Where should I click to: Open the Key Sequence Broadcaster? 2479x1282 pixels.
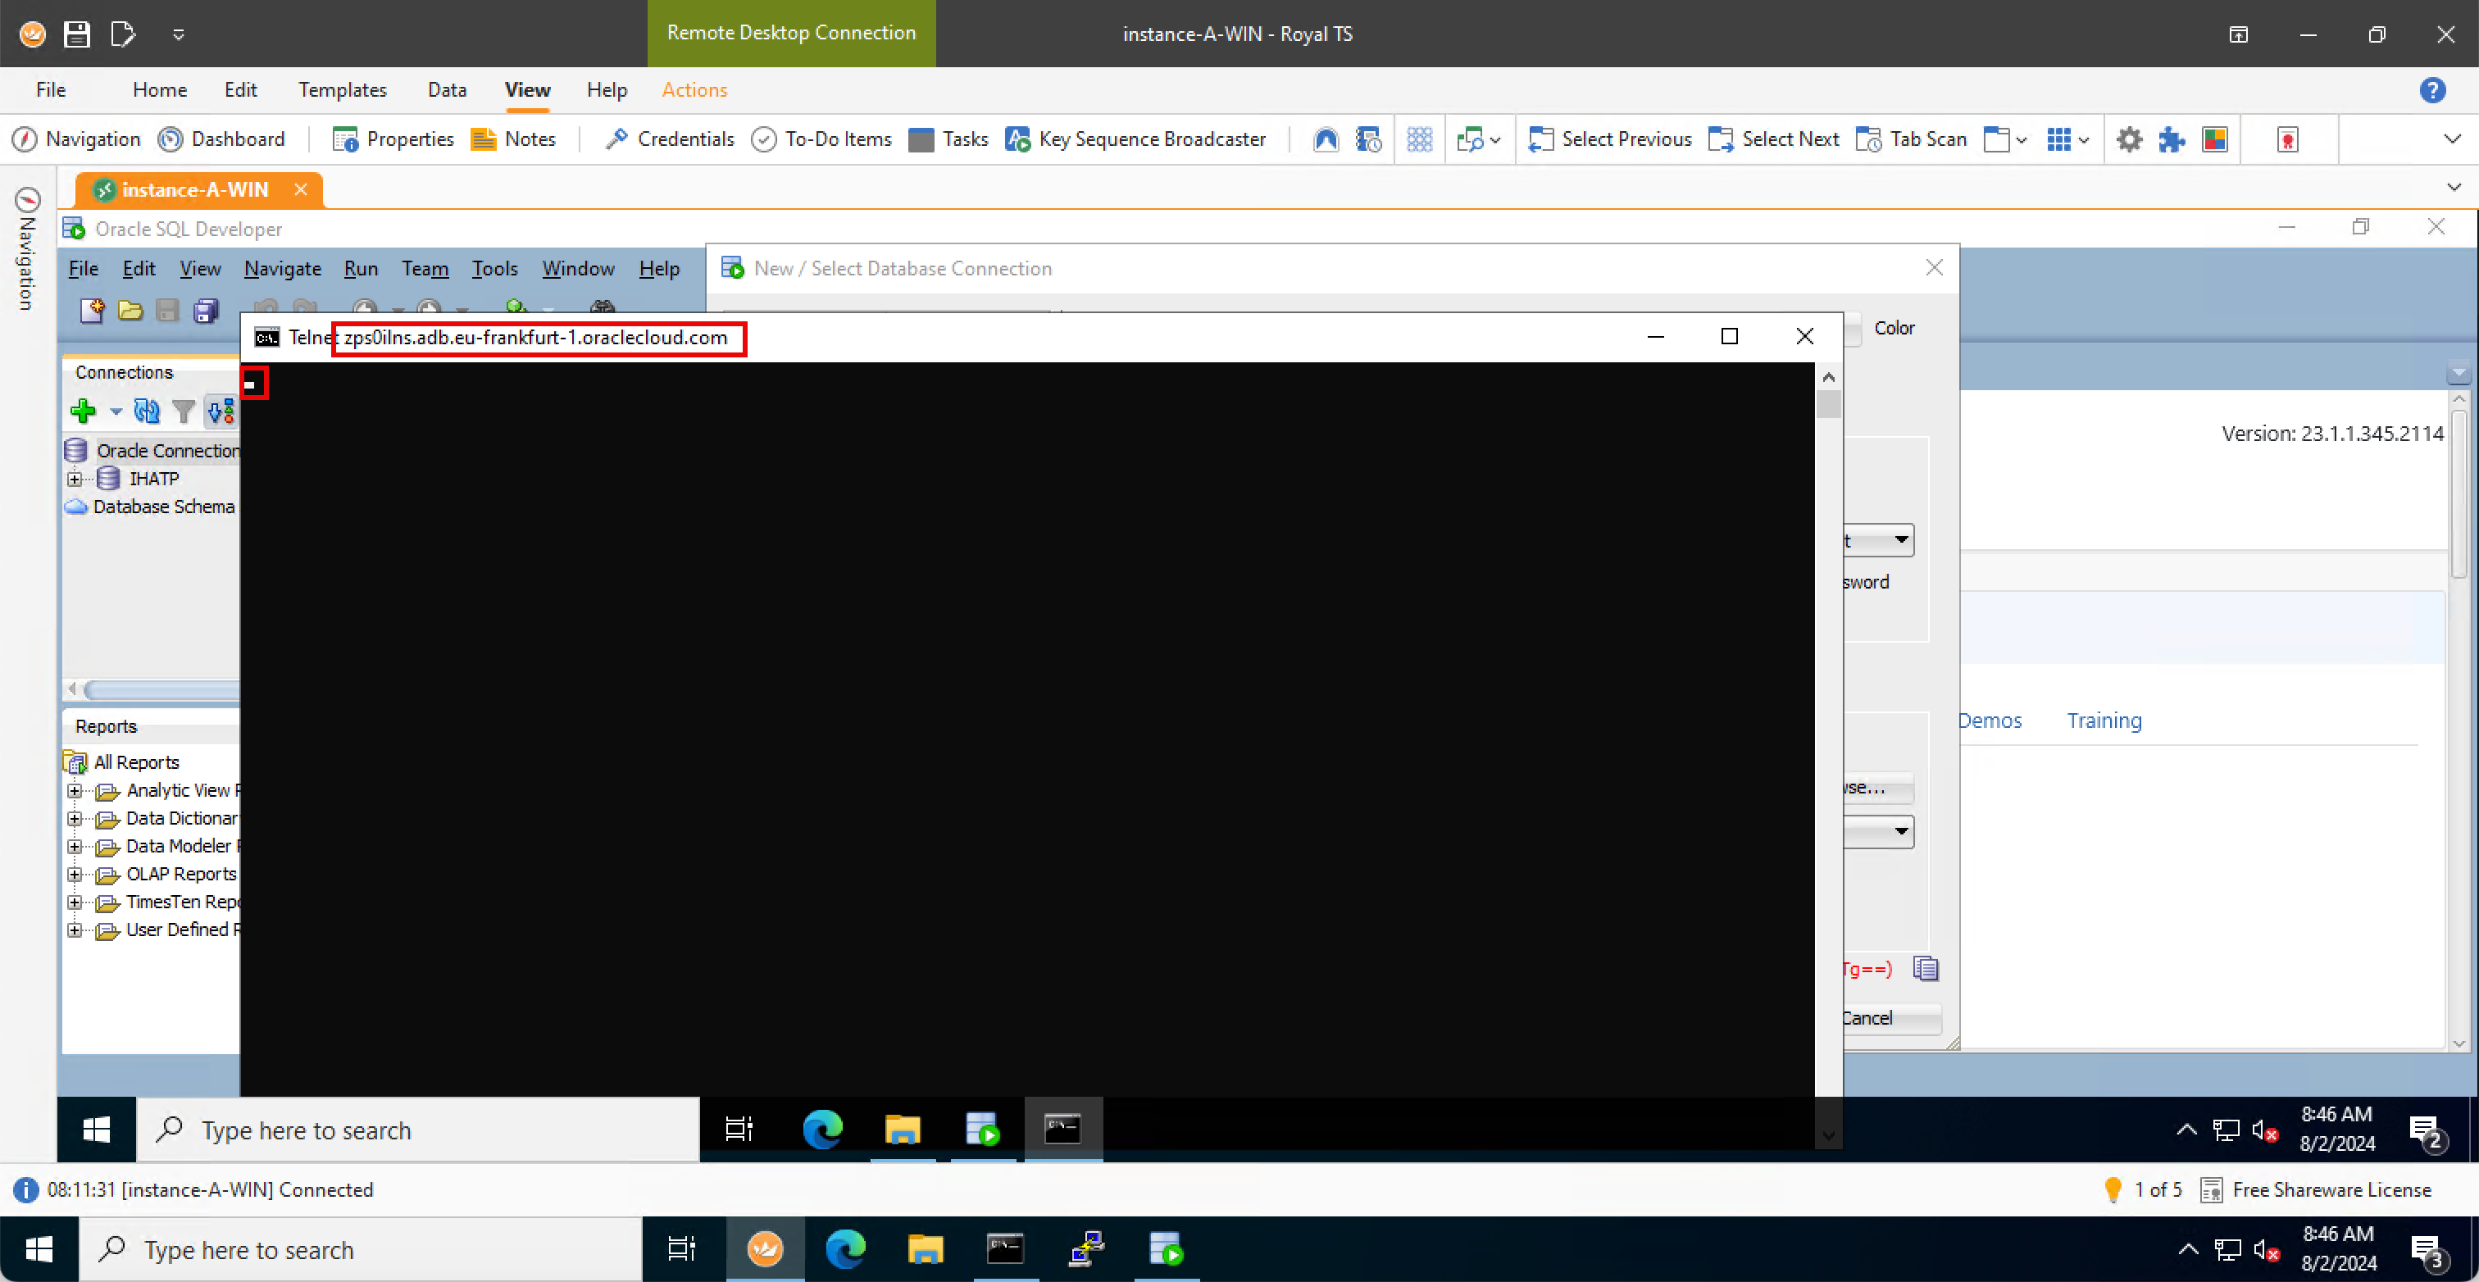(1135, 139)
